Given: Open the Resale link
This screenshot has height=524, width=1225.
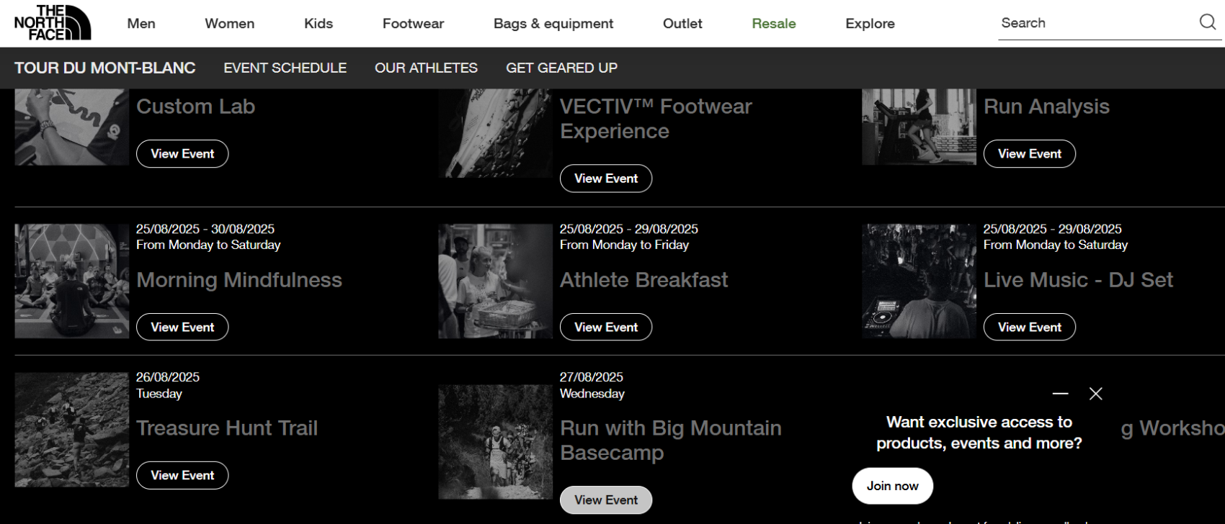Looking at the screenshot, I should [x=774, y=24].
